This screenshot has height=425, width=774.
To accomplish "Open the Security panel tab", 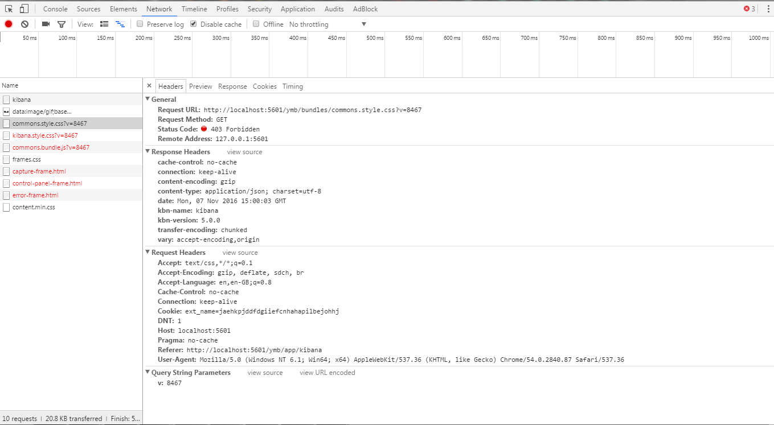I will coord(260,9).
